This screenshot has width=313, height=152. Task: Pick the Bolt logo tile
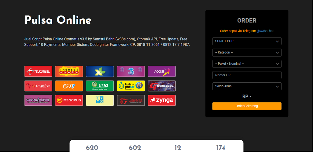(x=69, y=86)
